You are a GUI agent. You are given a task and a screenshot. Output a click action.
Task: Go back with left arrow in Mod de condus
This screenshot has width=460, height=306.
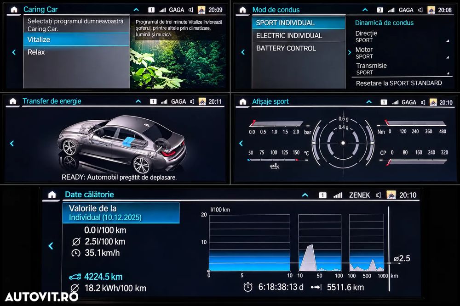point(243,52)
